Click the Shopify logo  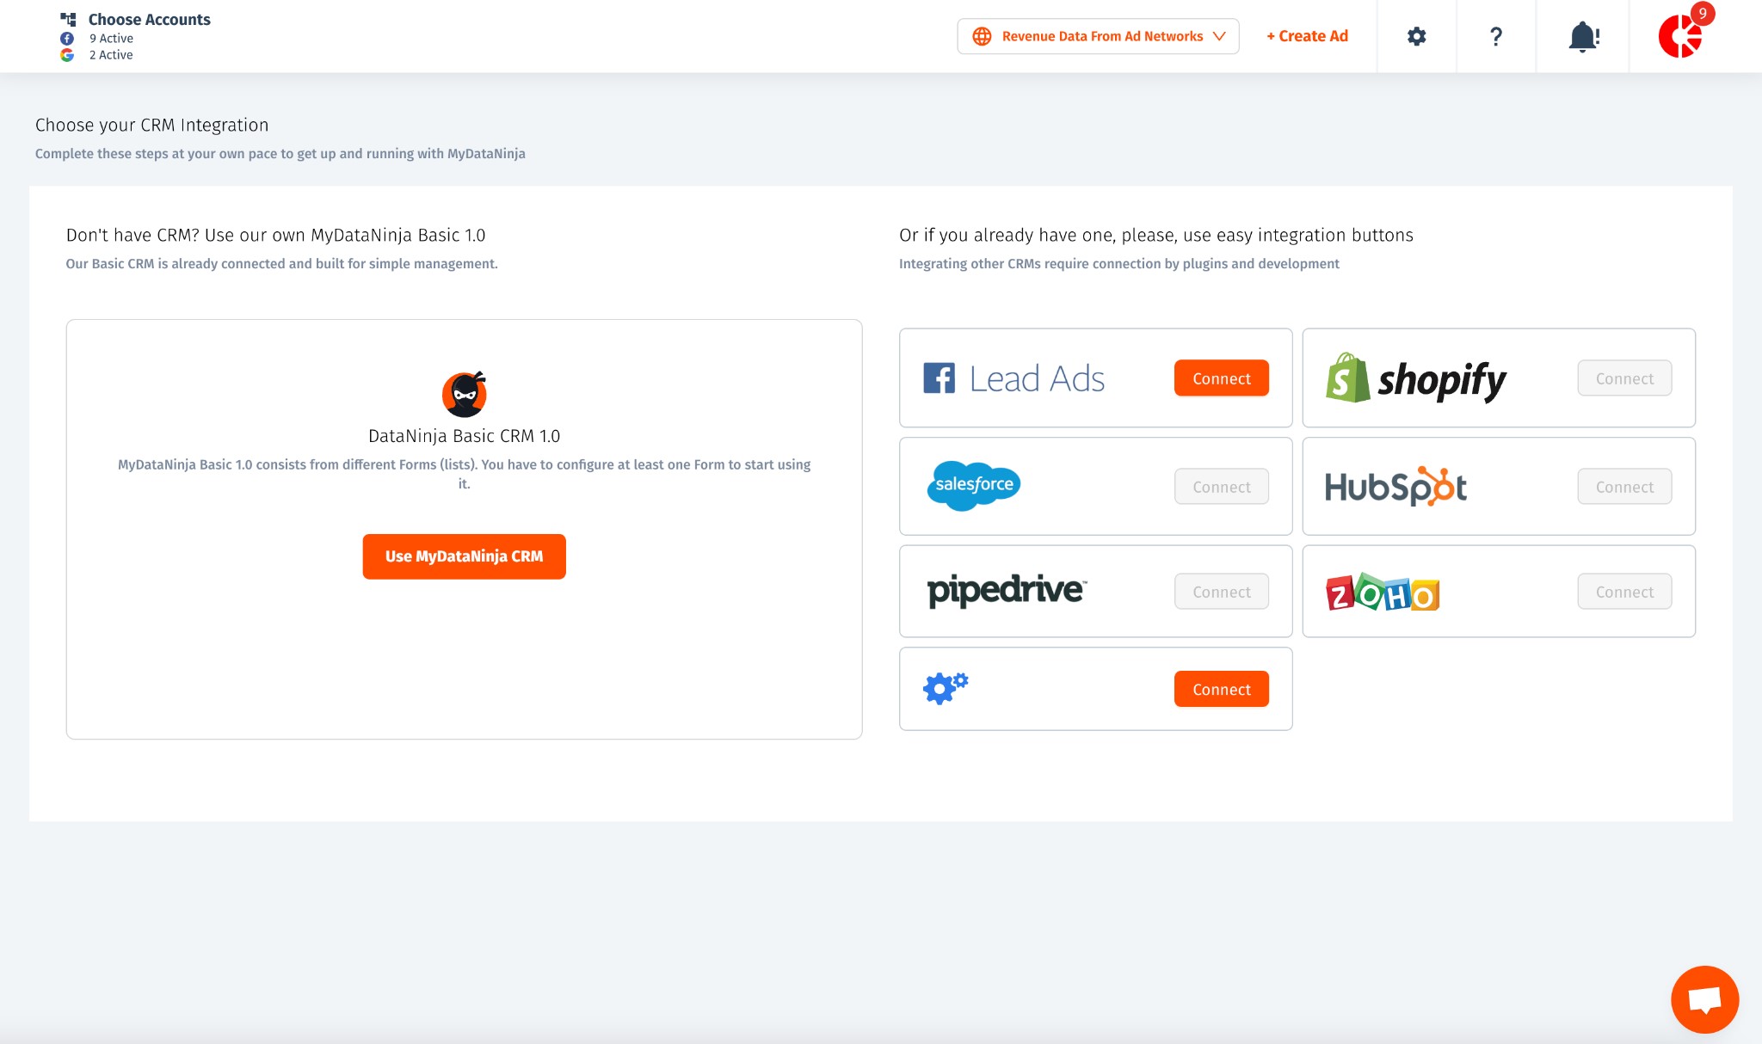click(1416, 378)
